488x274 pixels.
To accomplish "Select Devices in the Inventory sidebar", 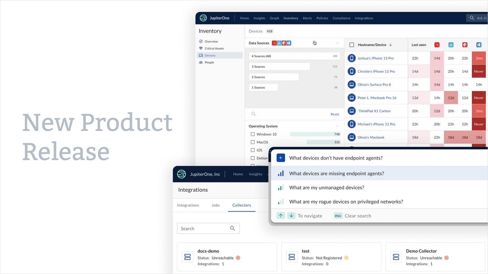I will [220, 55].
